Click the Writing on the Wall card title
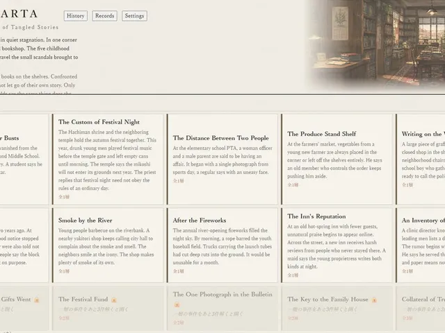The height and width of the screenshot is (333, 445). click(x=423, y=134)
